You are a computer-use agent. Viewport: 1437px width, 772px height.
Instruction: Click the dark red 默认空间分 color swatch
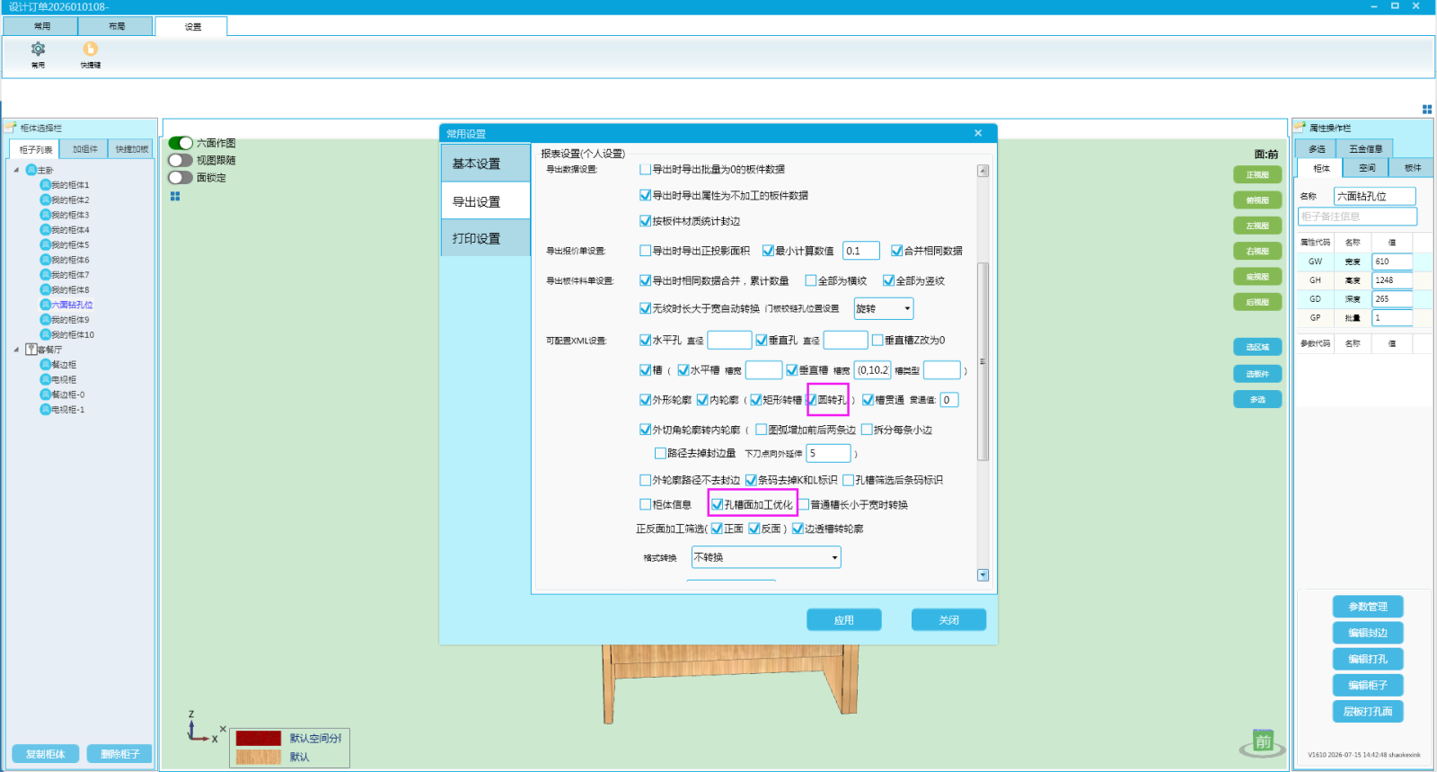[259, 738]
